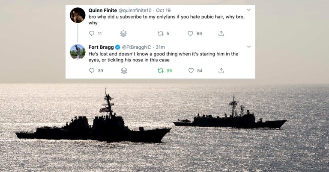Screen dimensions: 329x172
Task: Retweet Quinn Finite's tweet
Action: coord(161,33)
